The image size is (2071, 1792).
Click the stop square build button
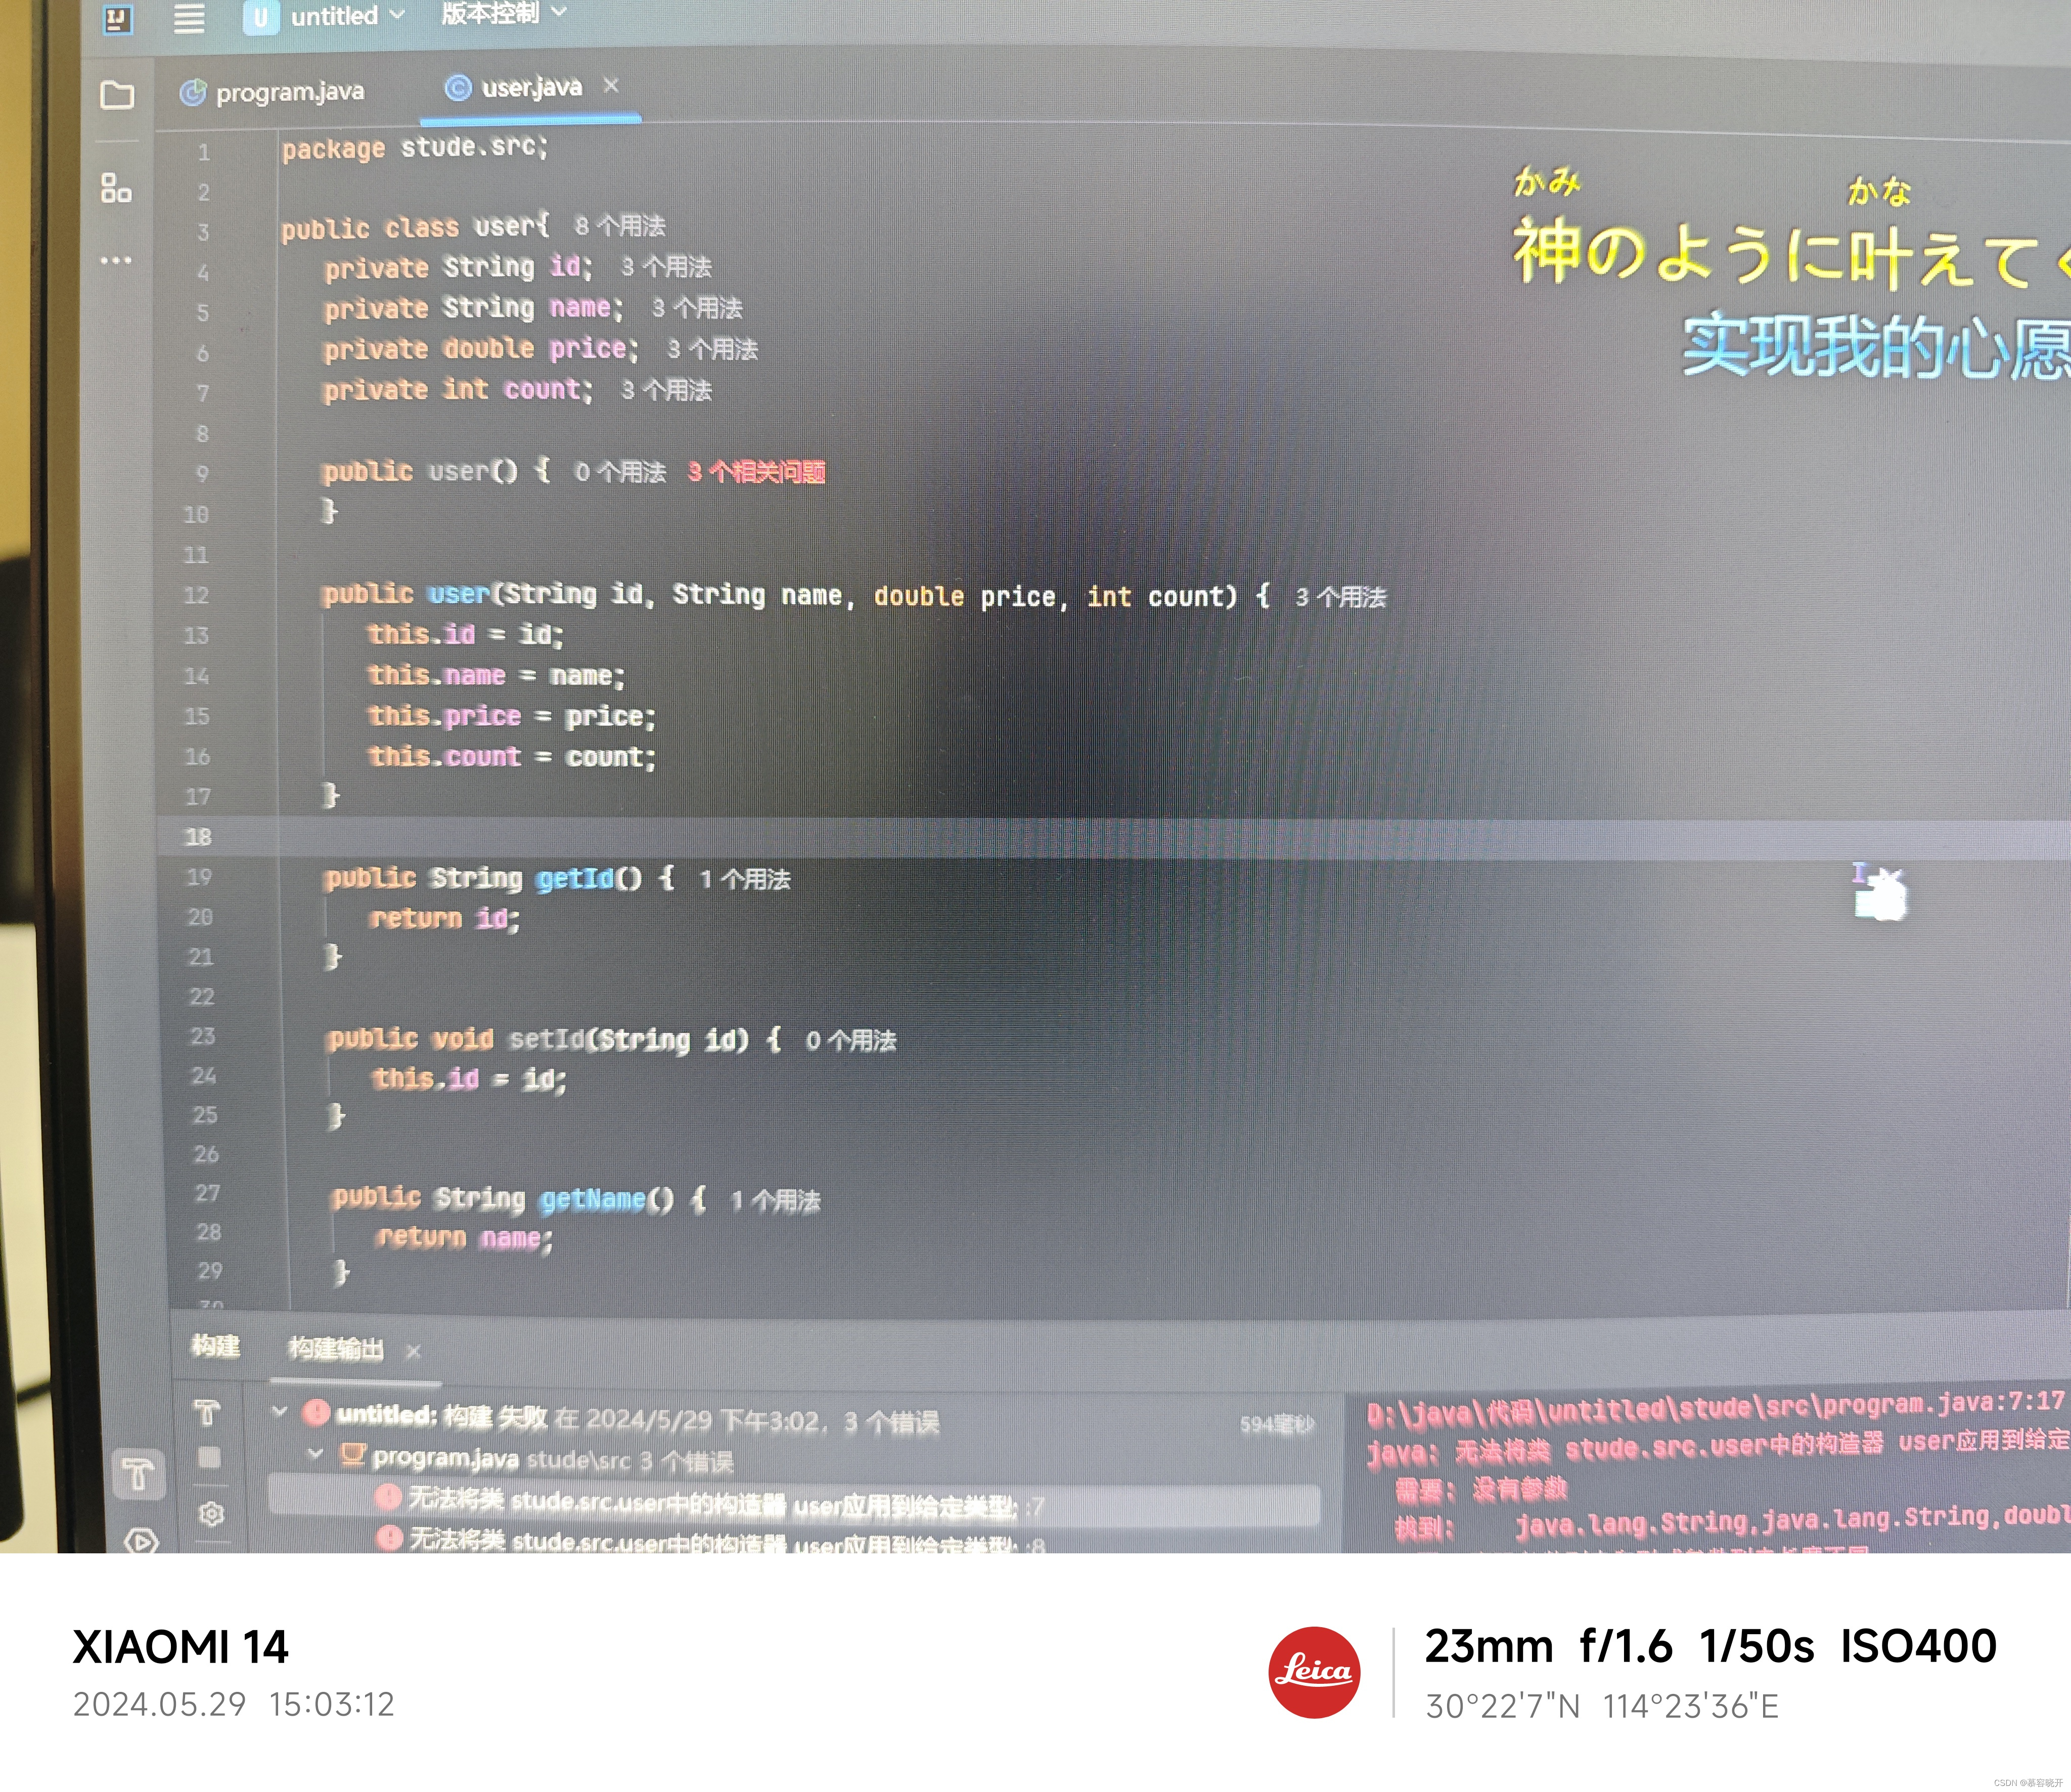pyautogui.click(x=209, y=1458)
